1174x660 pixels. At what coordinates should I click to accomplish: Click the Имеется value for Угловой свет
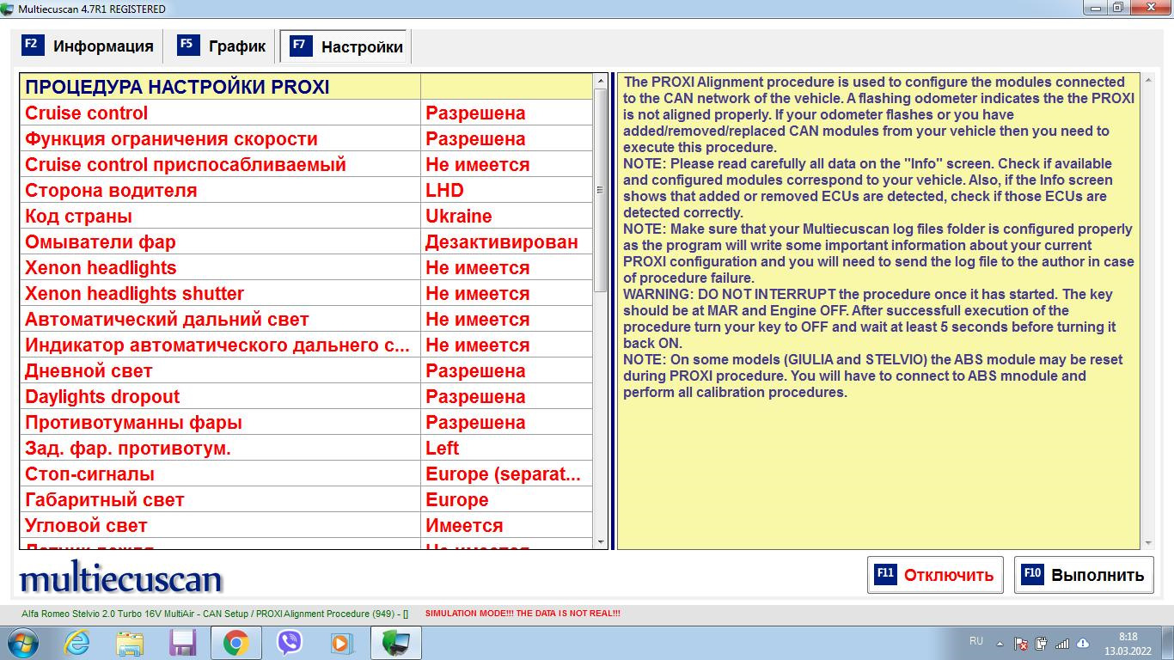pos(507,525)
